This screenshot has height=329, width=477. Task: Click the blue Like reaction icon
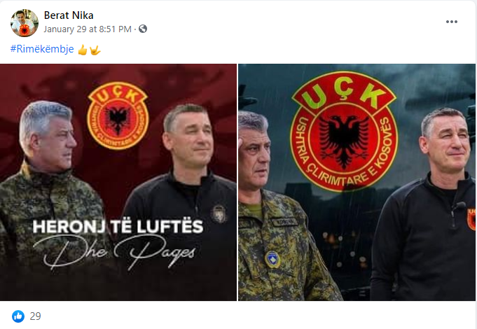18,316
